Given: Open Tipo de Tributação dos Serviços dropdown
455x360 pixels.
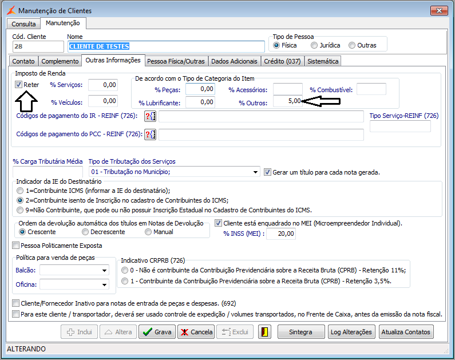Looking at the screenshot, I should [x=255, y=172].
